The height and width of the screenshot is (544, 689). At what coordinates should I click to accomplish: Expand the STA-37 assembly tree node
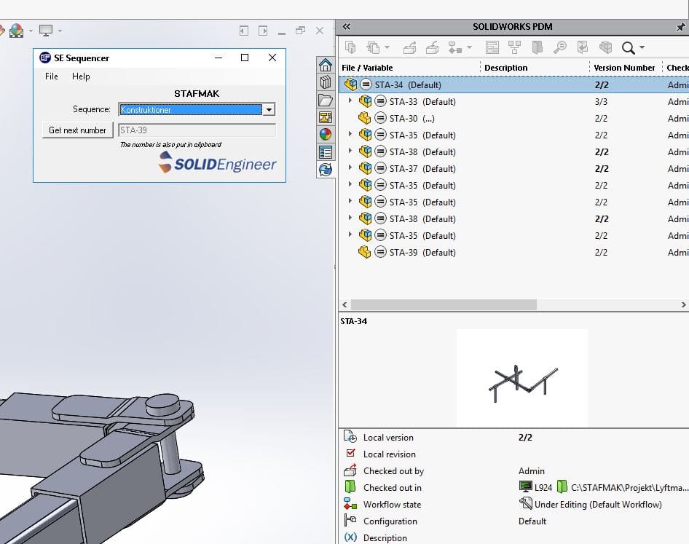(x=350, y=168)
